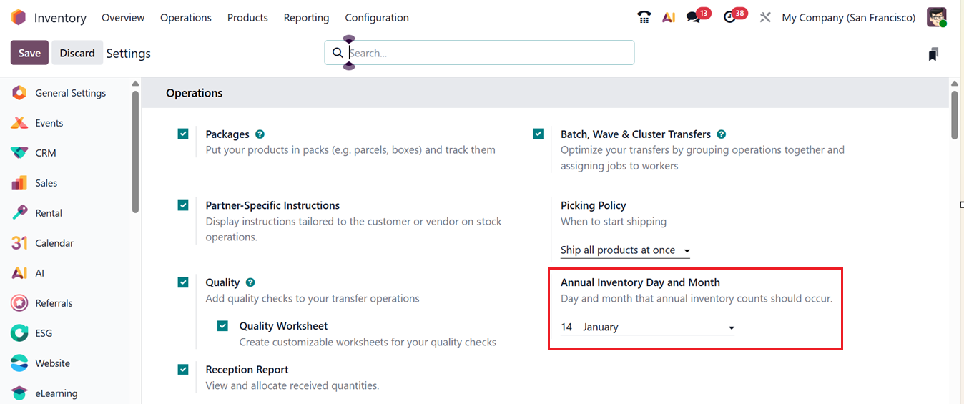Click the Discard button
This screenshot has width=964, height=404.
coord(77,53)
